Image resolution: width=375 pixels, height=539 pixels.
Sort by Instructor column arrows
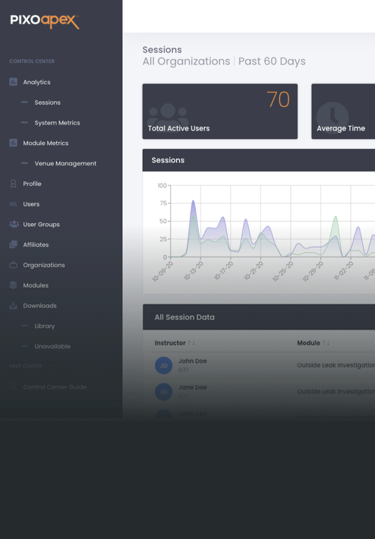tap(192, 342)
